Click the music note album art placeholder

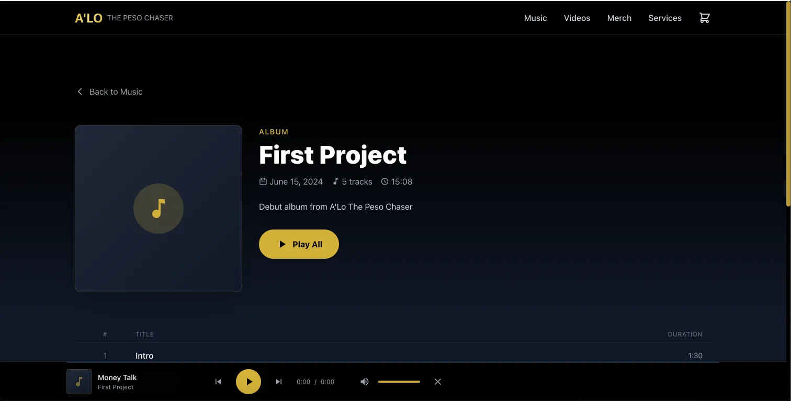pos(158,208)
